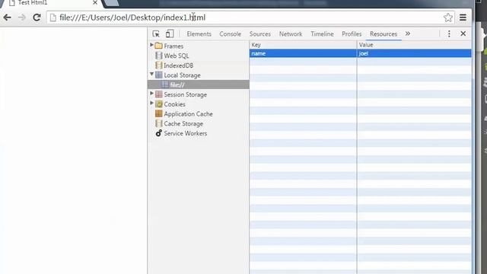Viewport: 487px width, 274px height.
Task: Toggle the device mode icon
Action: pyautogui.click(x=170, y=33)
